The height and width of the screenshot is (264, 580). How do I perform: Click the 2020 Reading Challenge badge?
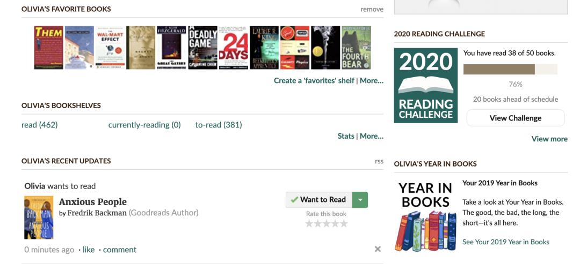(x=426, y=86)
